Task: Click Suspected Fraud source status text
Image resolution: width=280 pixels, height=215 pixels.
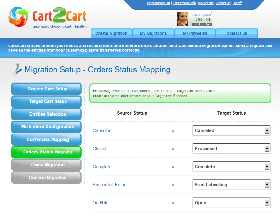Action: (x=110, y=185)
